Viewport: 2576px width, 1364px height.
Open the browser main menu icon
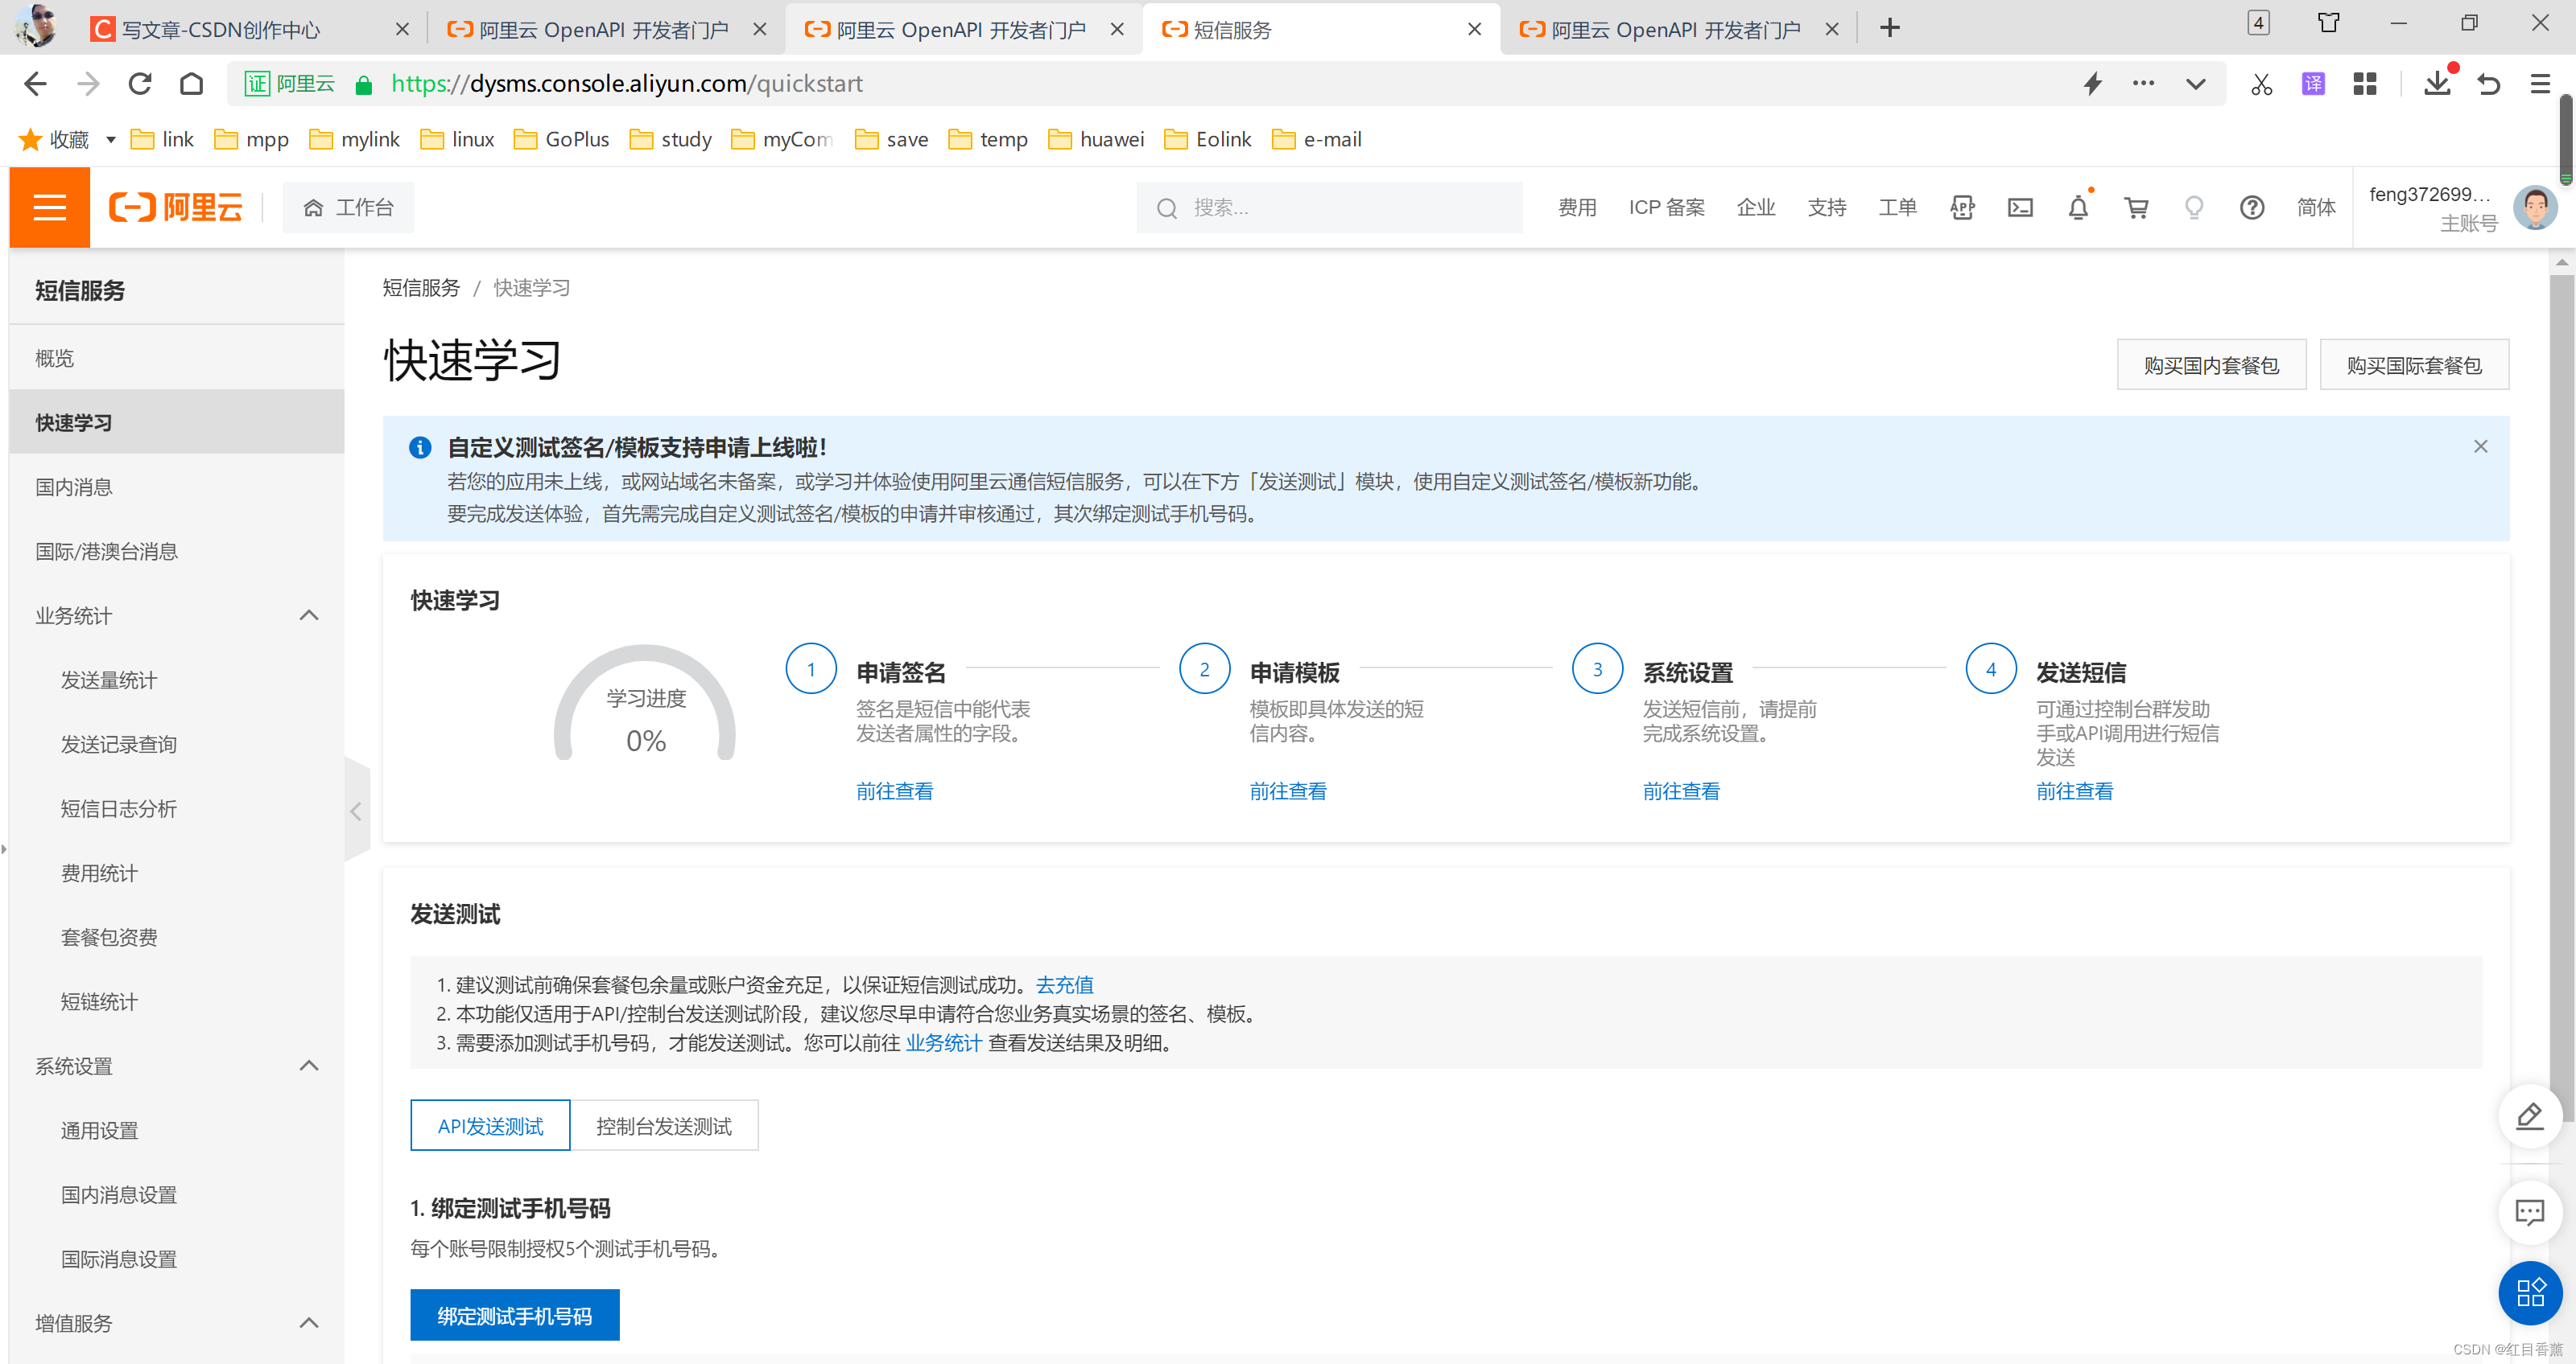[x=2540, y=84]
